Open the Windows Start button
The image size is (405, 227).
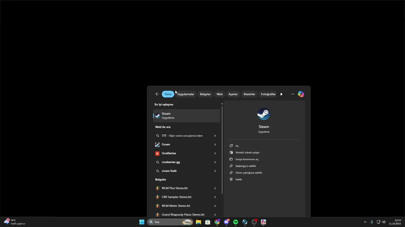[142, 222]
